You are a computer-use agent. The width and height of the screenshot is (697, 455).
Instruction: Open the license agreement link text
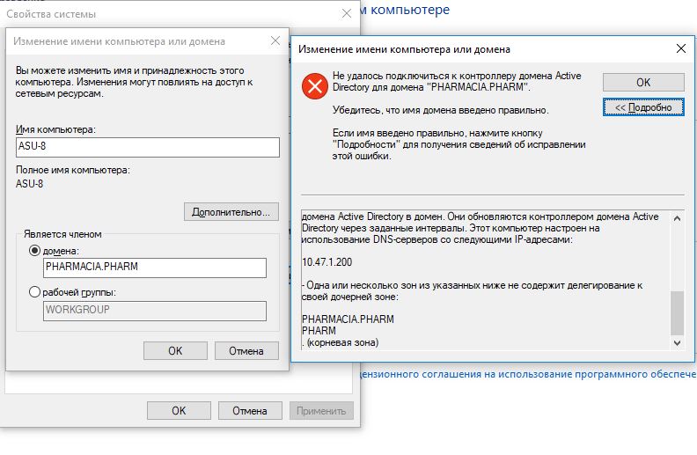point(528,374)
